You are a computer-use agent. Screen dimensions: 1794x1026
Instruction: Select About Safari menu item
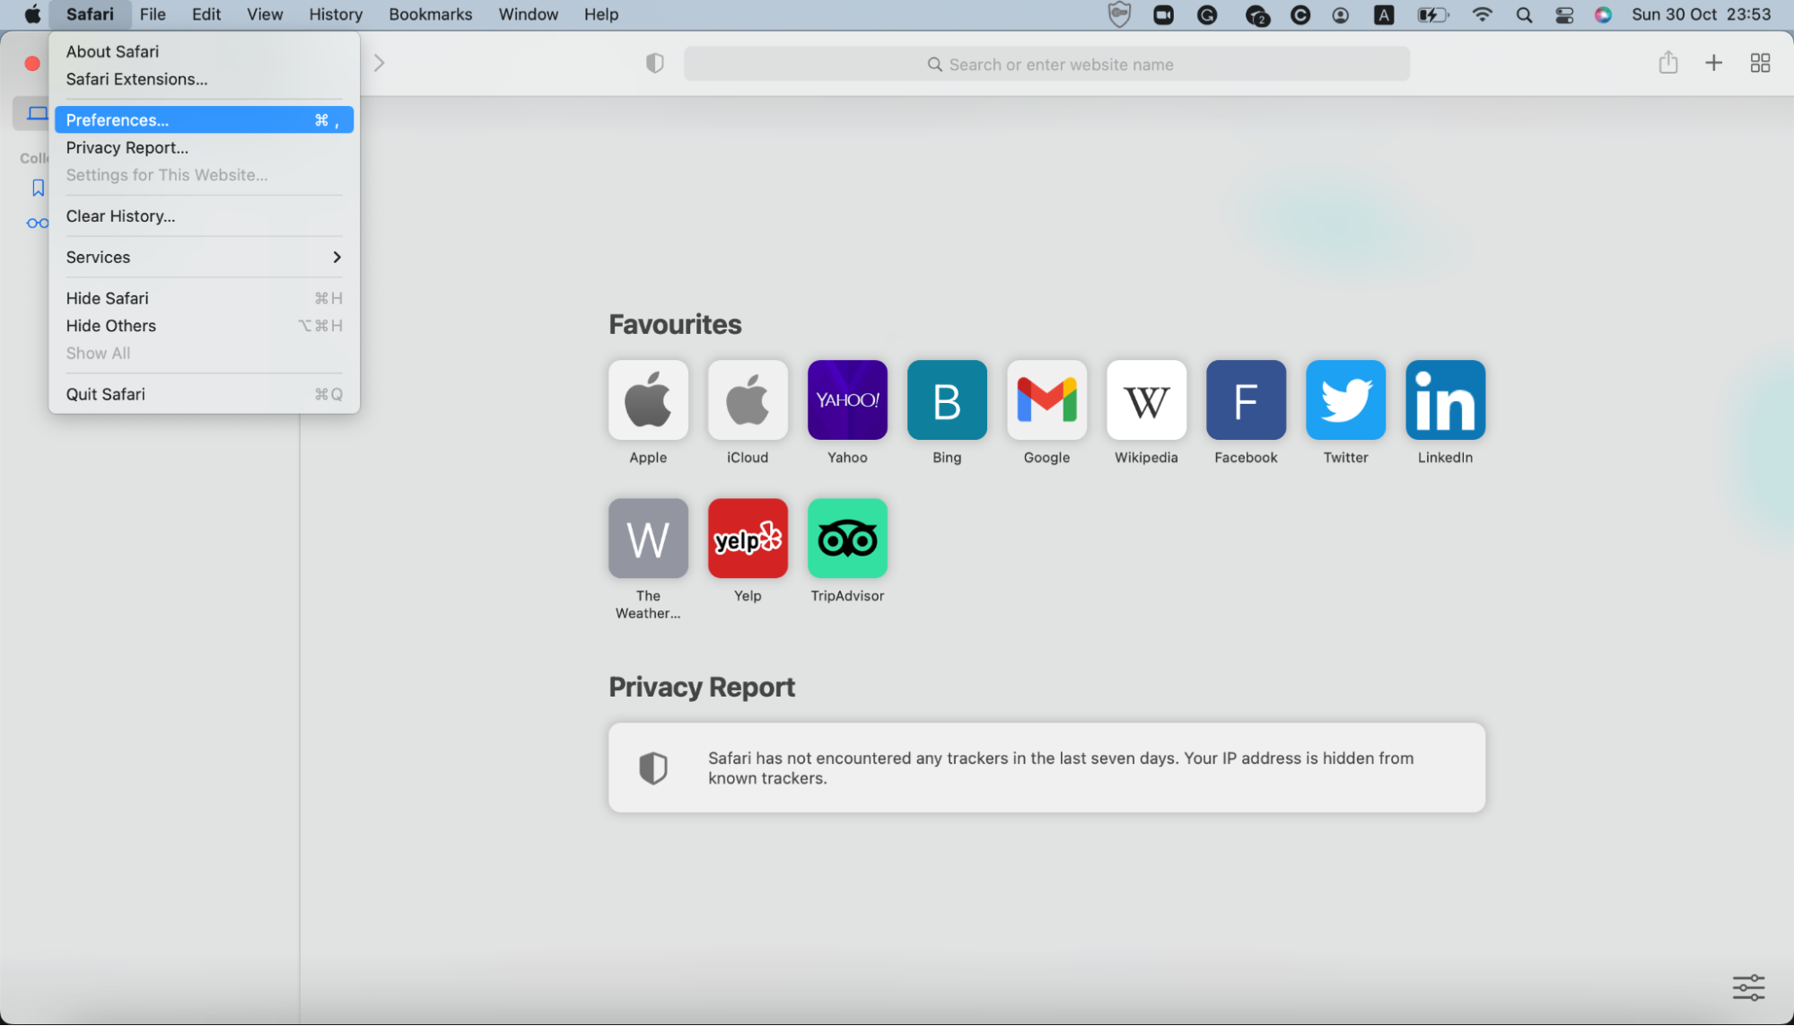pyautogui.click(x=205, y=52)
